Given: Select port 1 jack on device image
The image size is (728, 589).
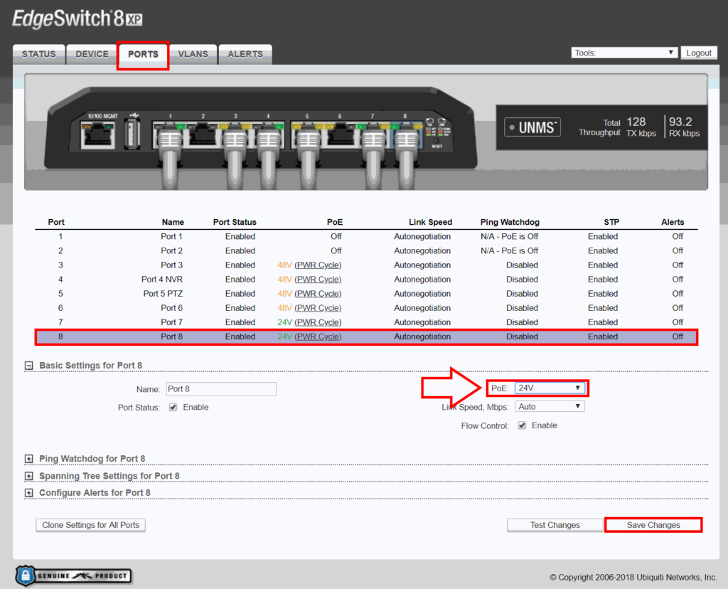Looking at the screenshot, I should coord(169,134).
